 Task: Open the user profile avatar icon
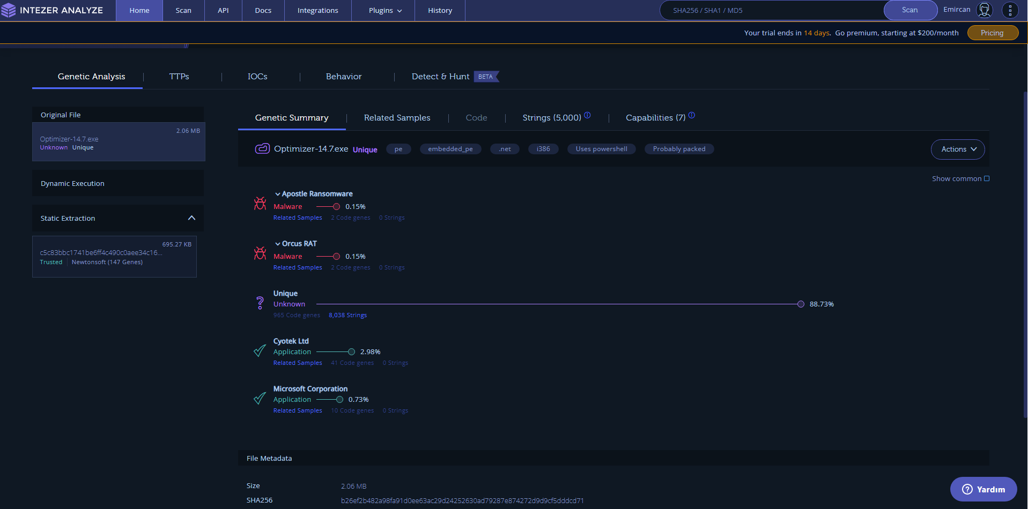[x=984, y=10]
